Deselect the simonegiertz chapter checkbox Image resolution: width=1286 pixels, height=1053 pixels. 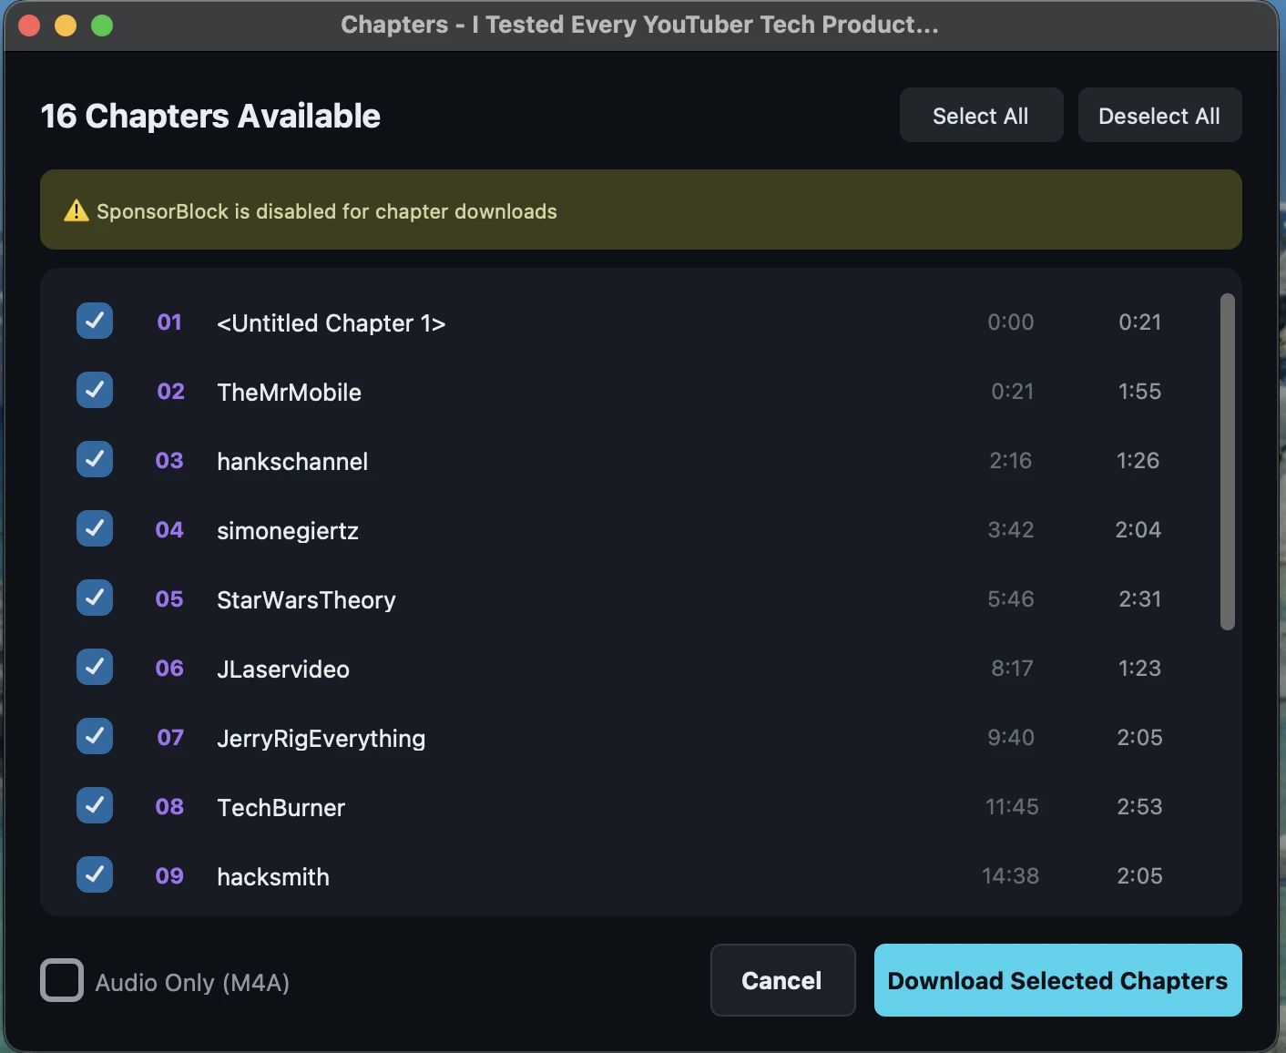95,528
